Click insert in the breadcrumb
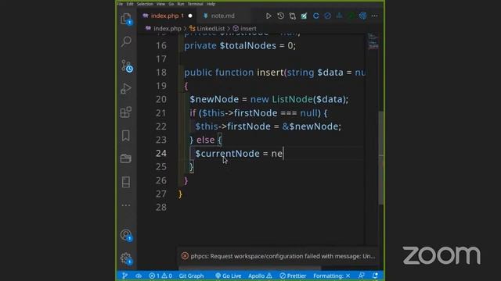This screenshot has width=501, height=281. click(248, 28)
